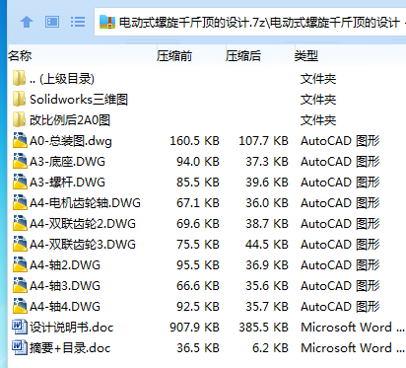The height and width of the screenshot is (368, 406).
Task: Select file name 设计说明书.doc
Action: tap(71, 328)
